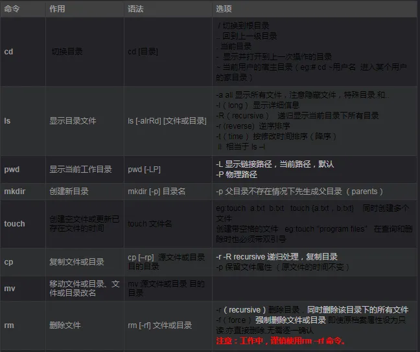
Task: Click the '-t (time) 按修改时间排序' line
Action: pyautogui.click(x=276, y=137)
